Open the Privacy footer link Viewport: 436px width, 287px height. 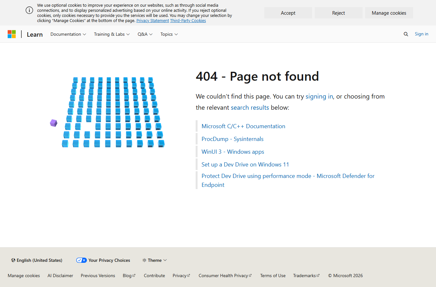(x=181, y=276)
